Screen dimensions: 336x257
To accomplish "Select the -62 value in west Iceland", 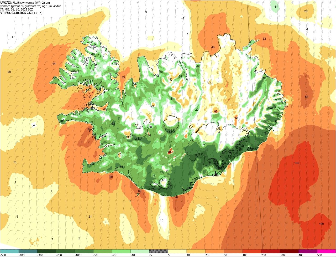I will pyautogui.click(x=113, y=124).
